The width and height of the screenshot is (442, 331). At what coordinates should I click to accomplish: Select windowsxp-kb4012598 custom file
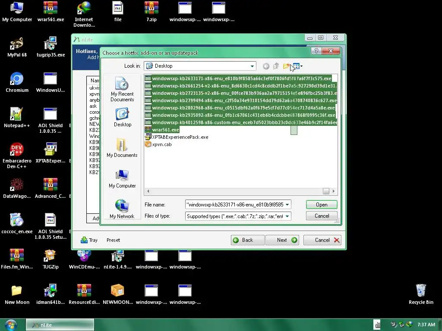tap(241, 122)
